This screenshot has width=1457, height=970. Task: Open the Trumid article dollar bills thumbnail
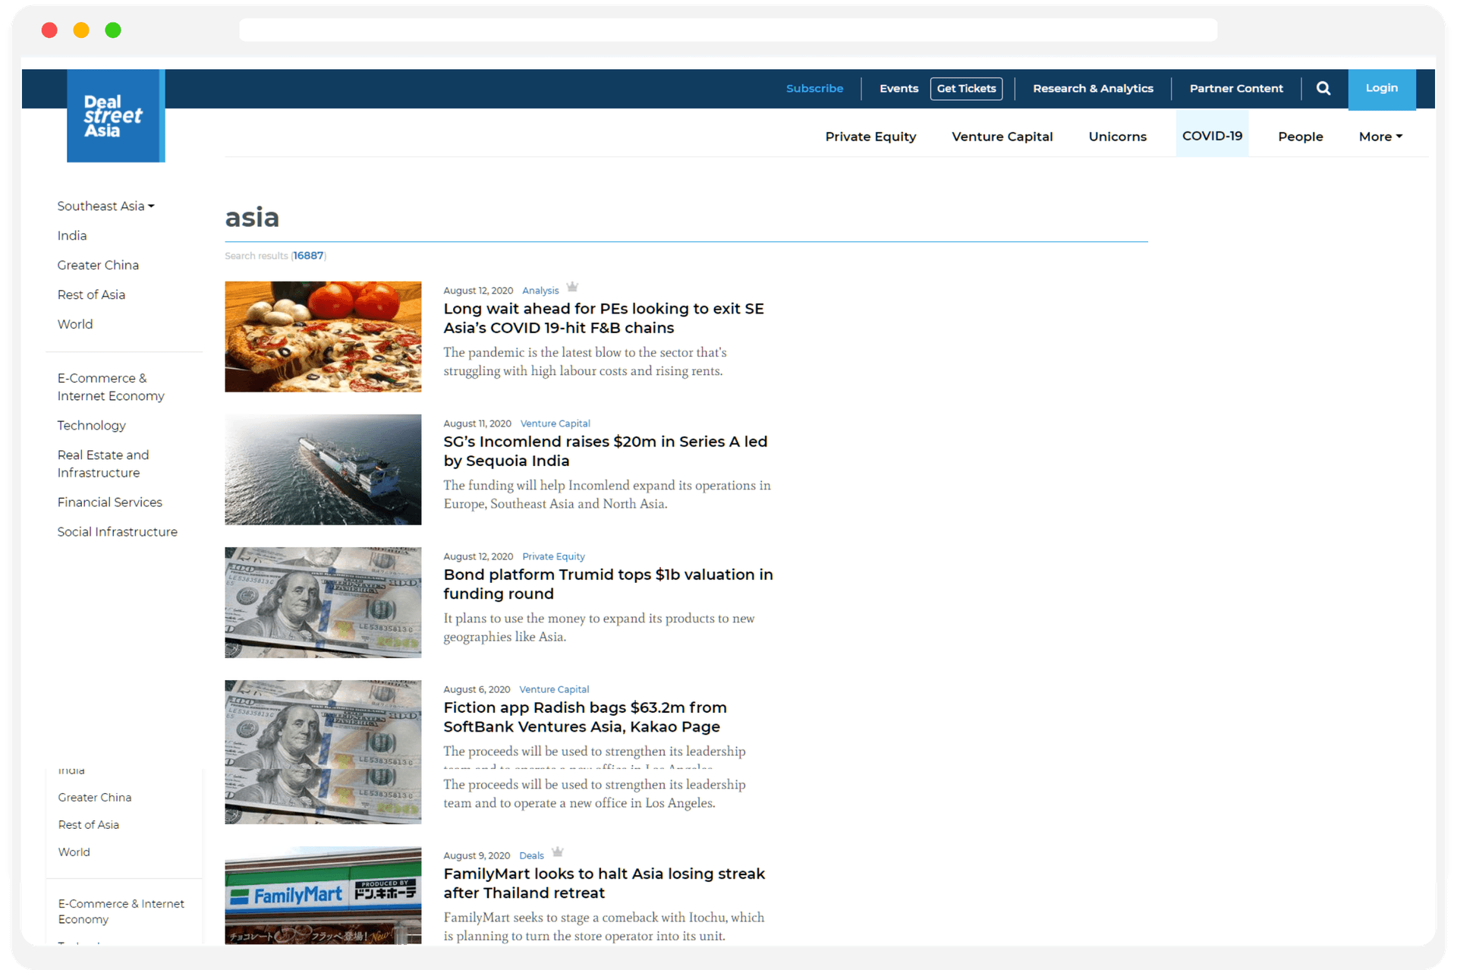point(323,602)
